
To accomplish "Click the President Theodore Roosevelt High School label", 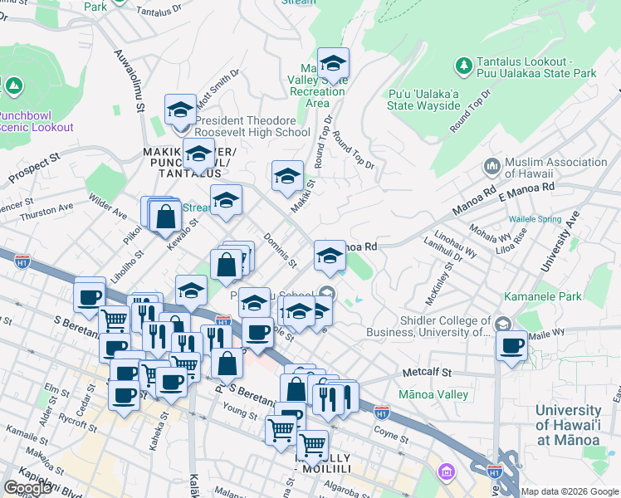I will coord(252,126).
